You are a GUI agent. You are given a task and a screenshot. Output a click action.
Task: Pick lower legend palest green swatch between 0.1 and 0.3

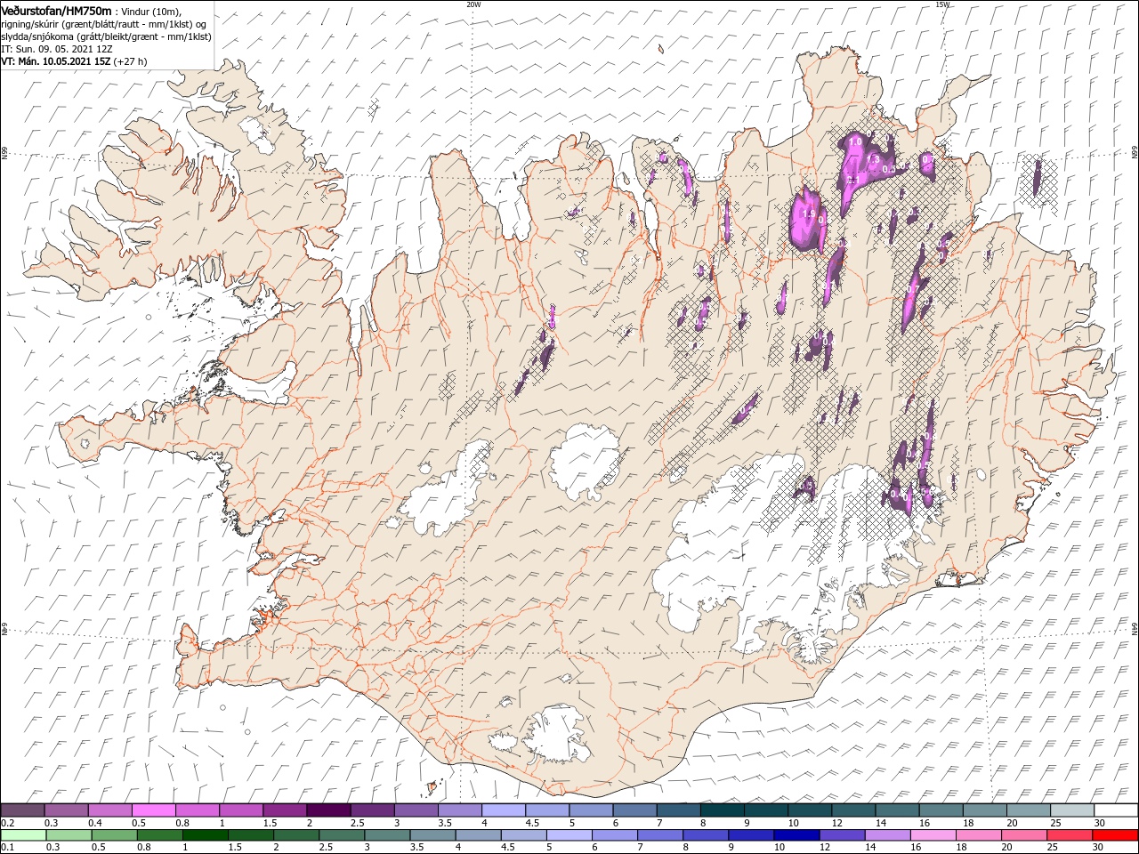[23, 835]
